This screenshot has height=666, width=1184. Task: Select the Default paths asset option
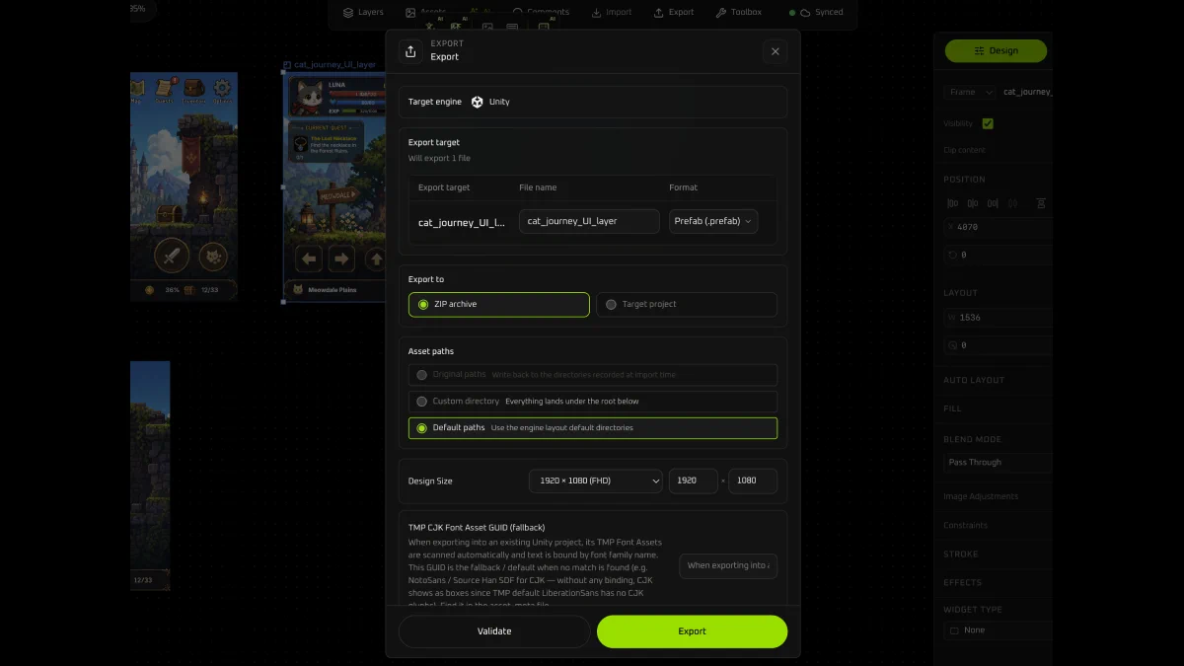(593, 428)
